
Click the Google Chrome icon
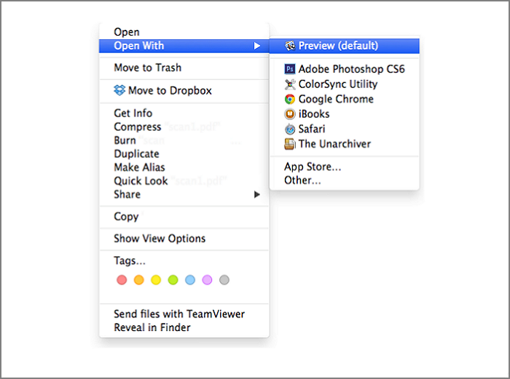(x=290, y=99)
